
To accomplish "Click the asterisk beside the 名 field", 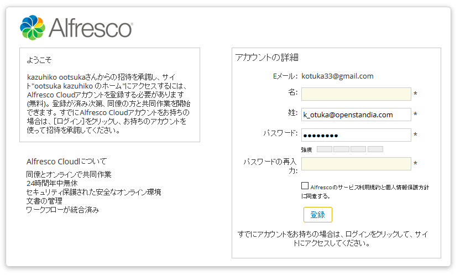I will 415,94.
